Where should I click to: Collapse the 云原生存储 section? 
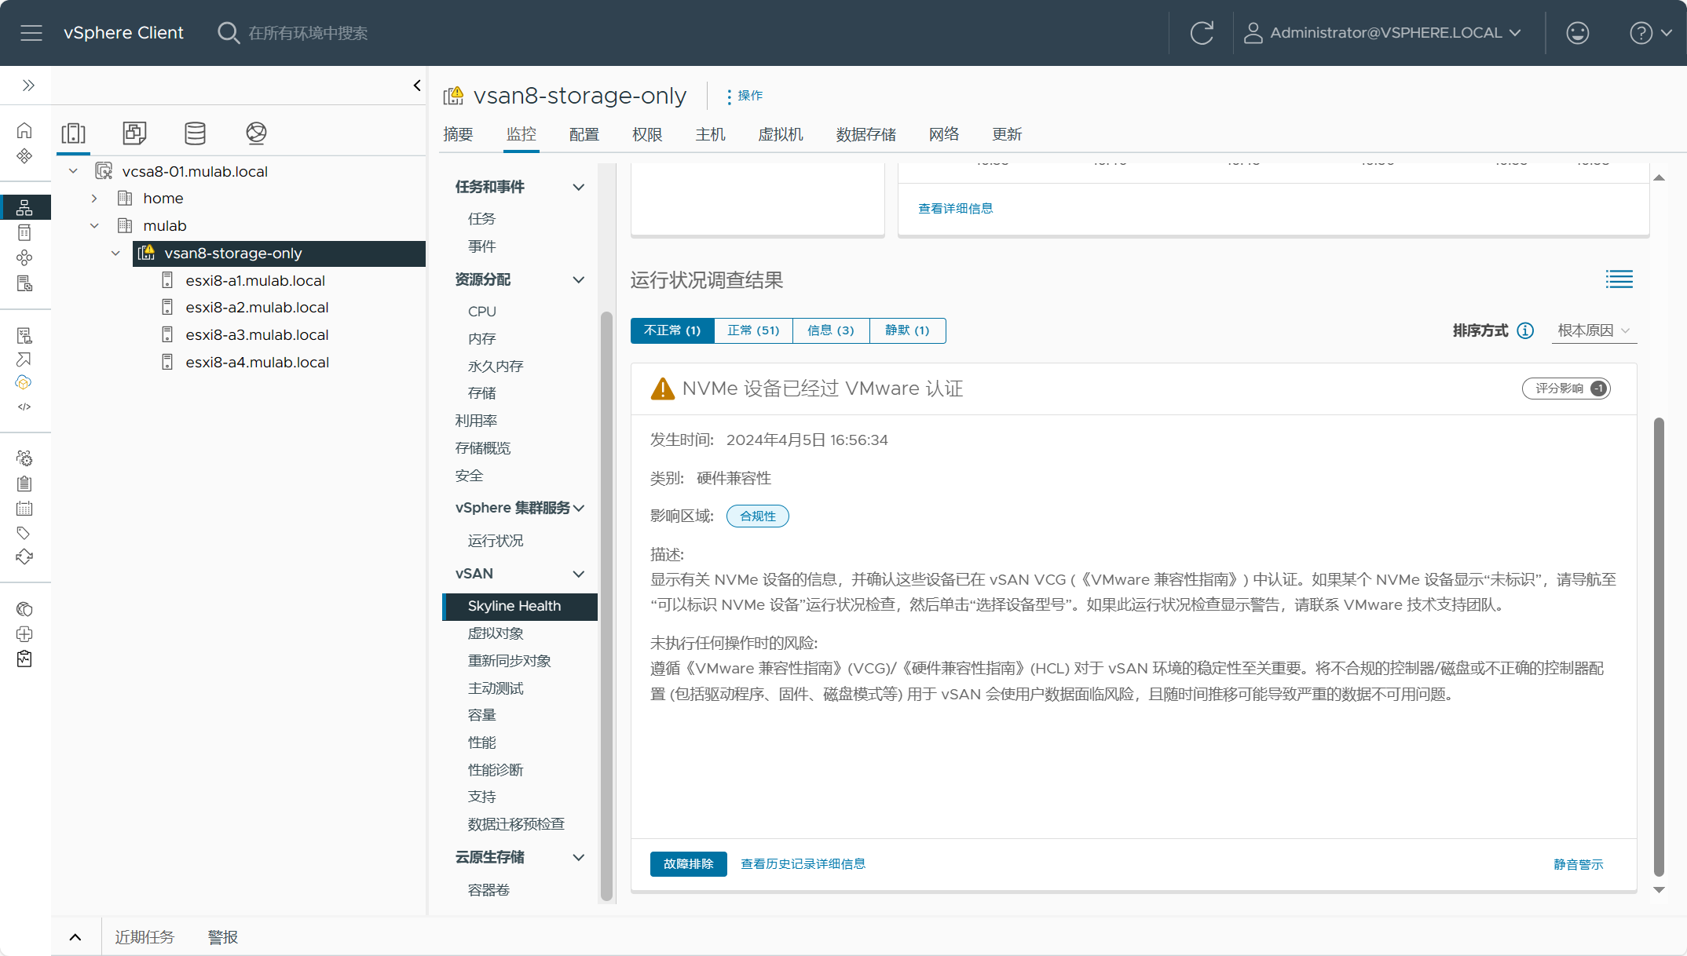tap(579, 857)
